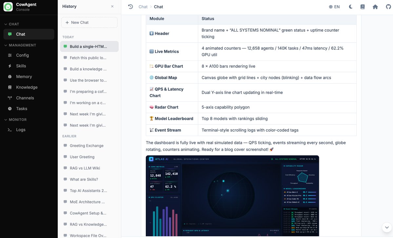Click the scroll-to-bottom arrow button
Screen dimensions: 393x238
(387, 228)
